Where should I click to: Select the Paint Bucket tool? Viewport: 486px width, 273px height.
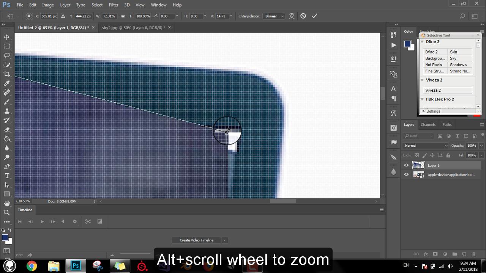[x=7, y=139]
